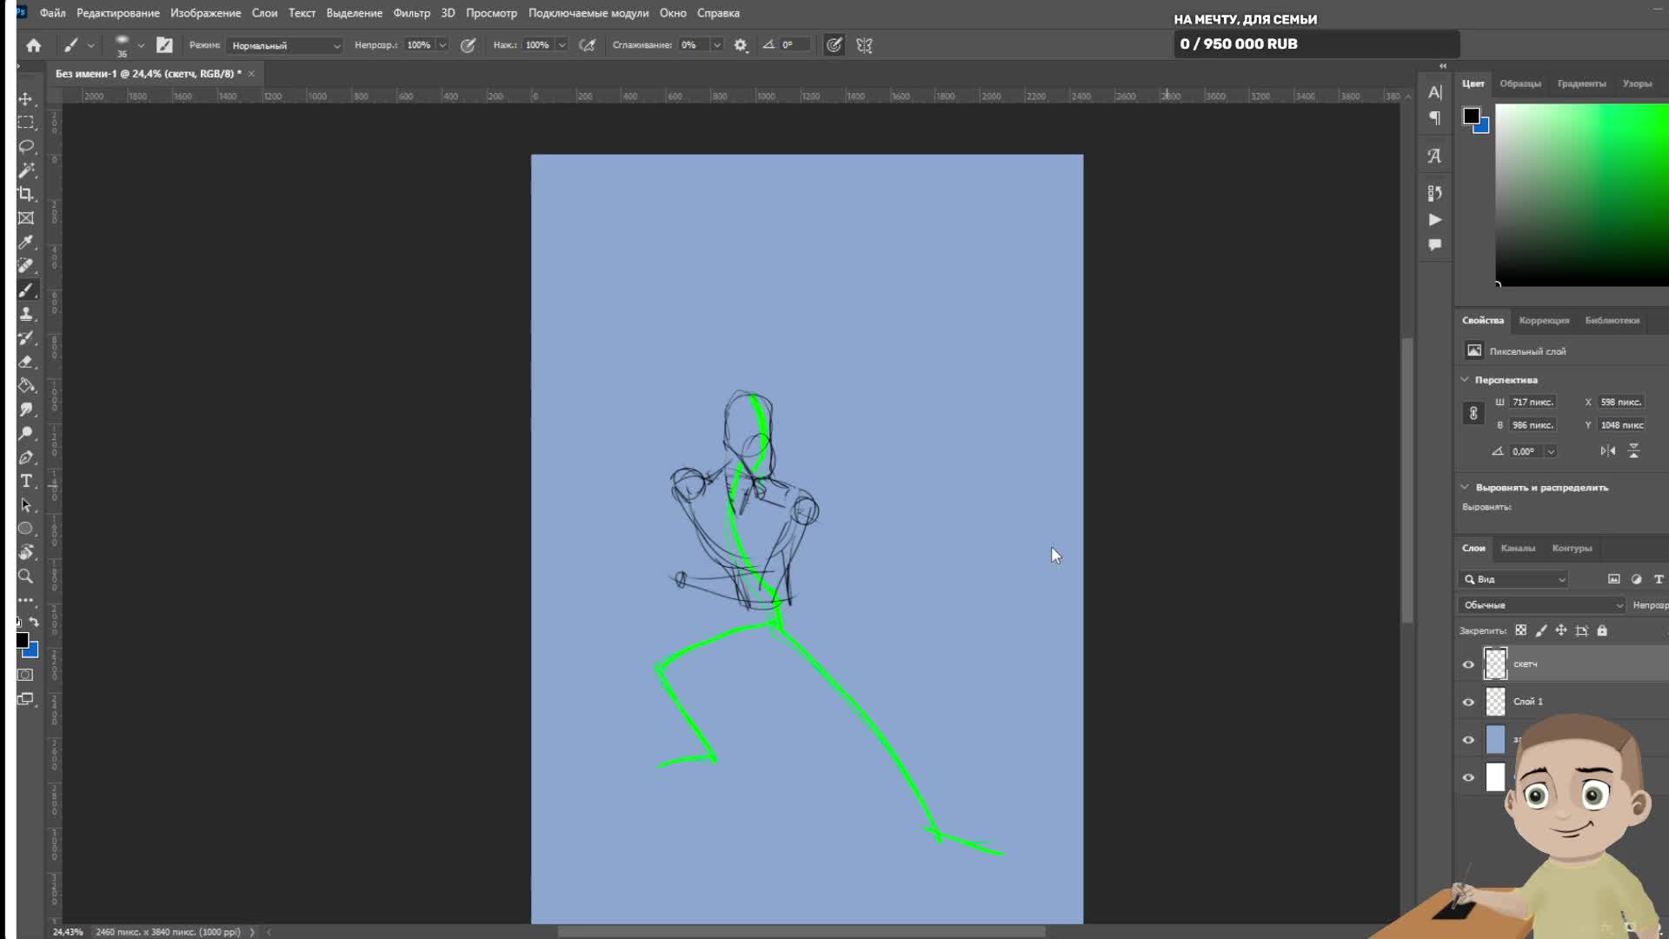This screenshot has height=939, width=1669.
Task: Select the Lasso tool
Action: (x=26, y=146)
